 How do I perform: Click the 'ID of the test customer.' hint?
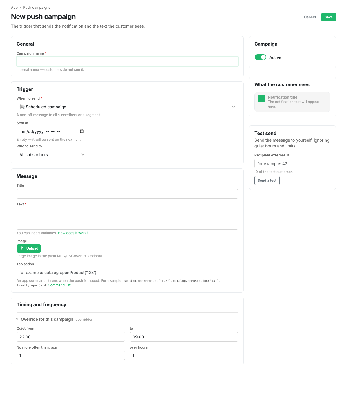tap(274, 172)
